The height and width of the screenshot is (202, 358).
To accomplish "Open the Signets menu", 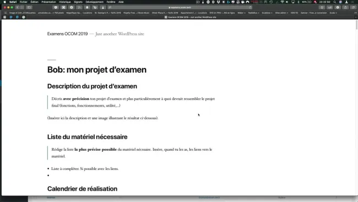I will (x=78, y=2).
